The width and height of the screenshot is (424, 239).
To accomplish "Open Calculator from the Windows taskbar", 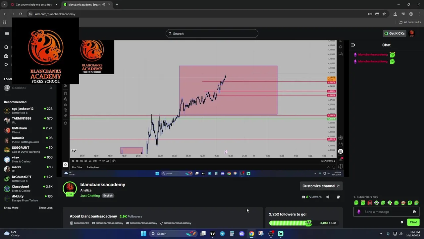I will tap(232, 234).
